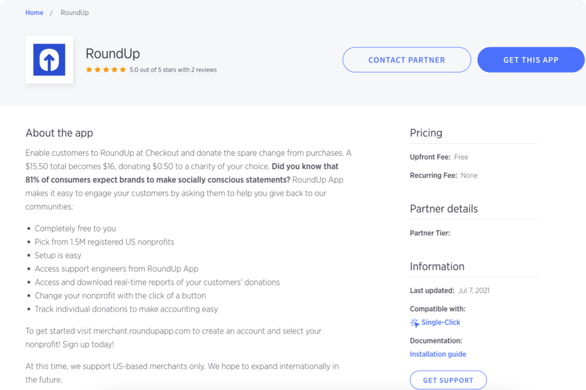Screen dimensions: 586x390
Task: Click the Partner details section heading
Action: (x=444, y=209)
